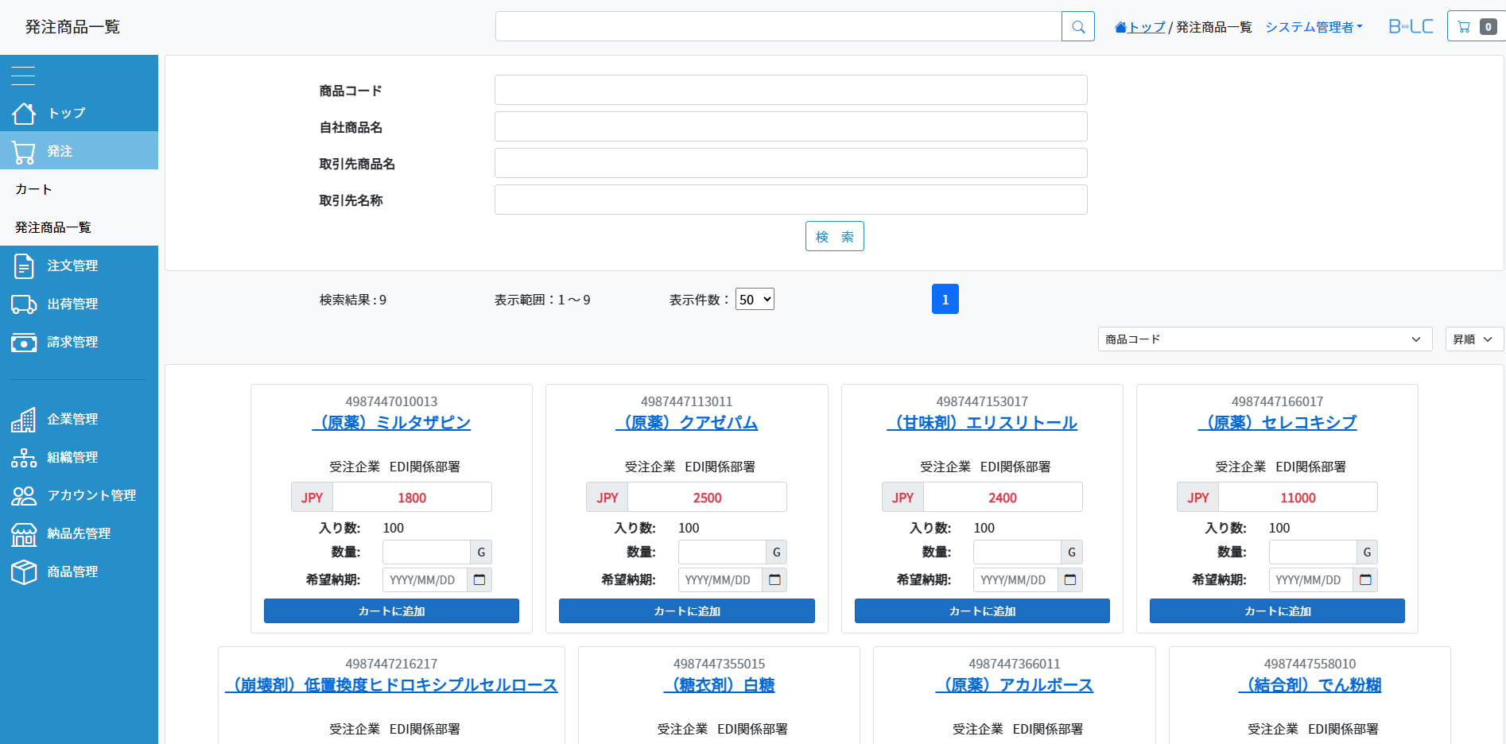Click the 取引先名称 search input field
This screenshot has height=744, width=1506.
coord(790,200)
